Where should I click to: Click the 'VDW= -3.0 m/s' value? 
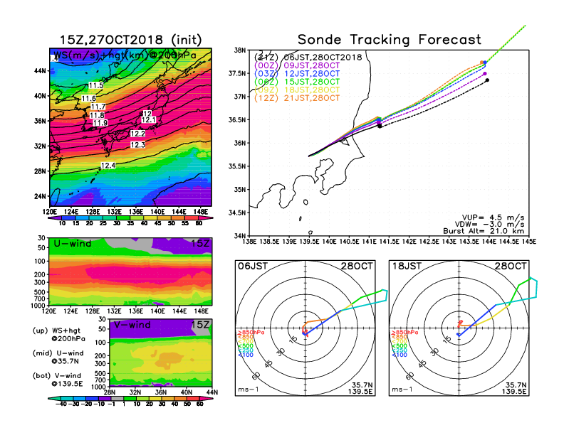pos(489,225)
